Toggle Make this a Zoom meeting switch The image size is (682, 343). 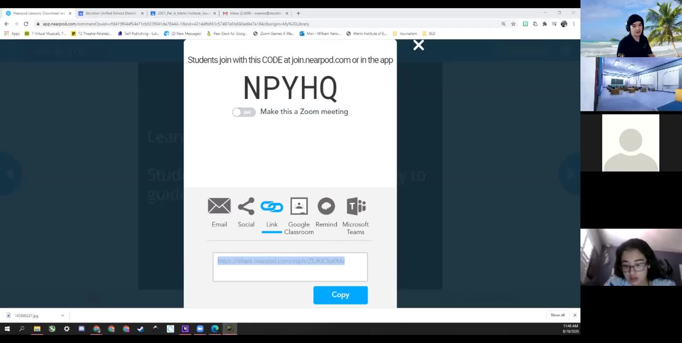tap(244, 112)
